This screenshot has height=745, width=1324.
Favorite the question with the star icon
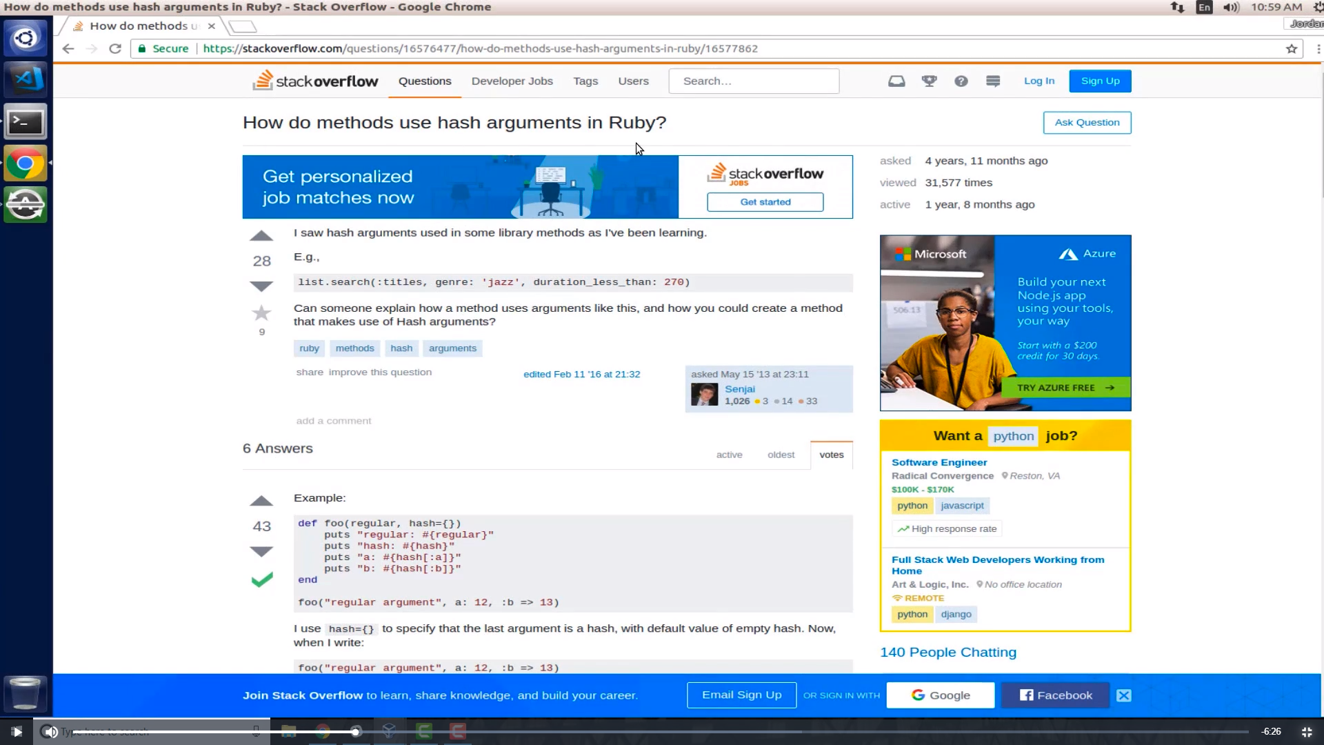click(x=261, y=313)
